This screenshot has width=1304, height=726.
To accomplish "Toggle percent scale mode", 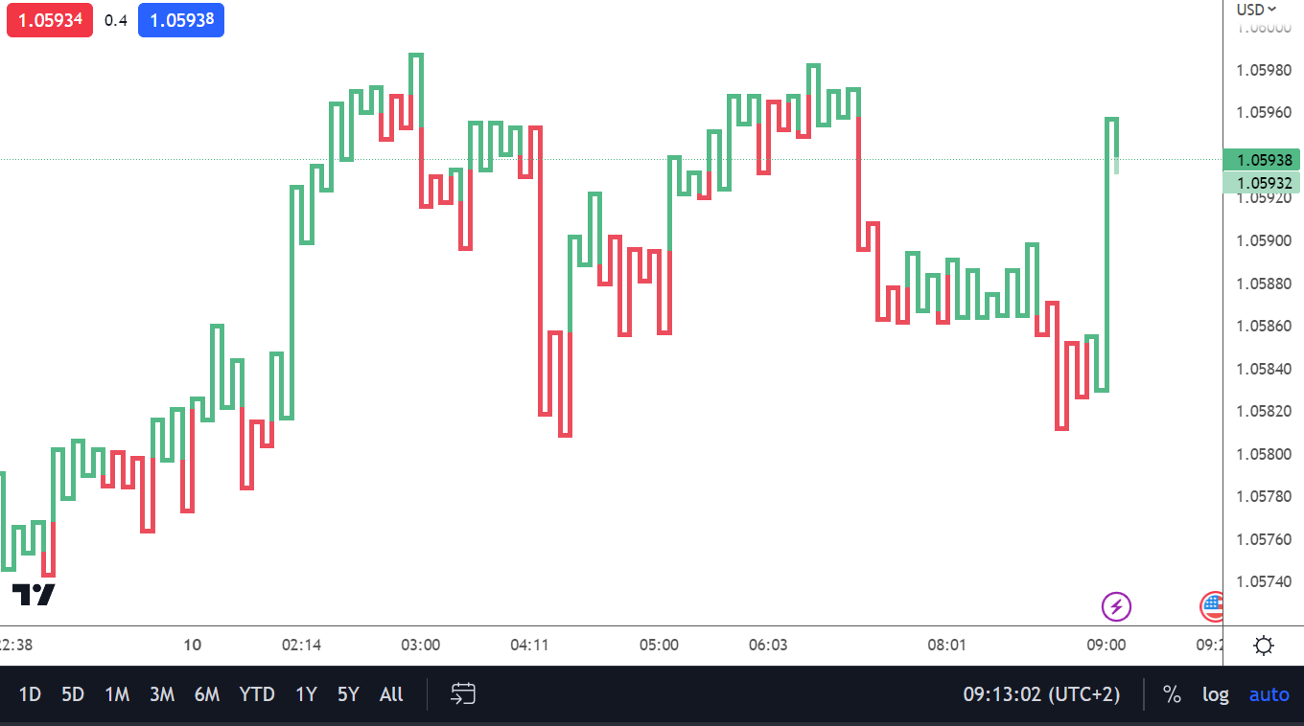I will 1172,694.
